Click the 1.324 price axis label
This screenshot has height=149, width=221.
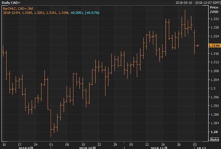click(x=215, y=36)
